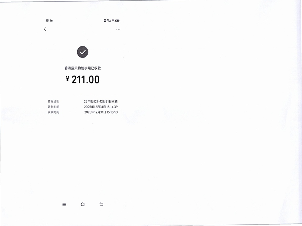Tap the 收款时间 label
This screenshot has height=226, width=302.
point(53,112)
